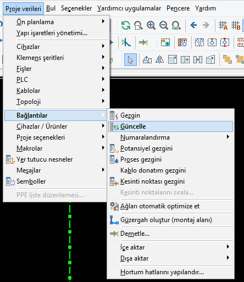Image resolution: width=244 pixels, height=282 pixels.
Task: Click the mirror triangles icon
Action: click(159, 60)
